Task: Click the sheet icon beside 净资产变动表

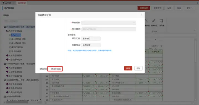Action: click(x=10, y=47)
